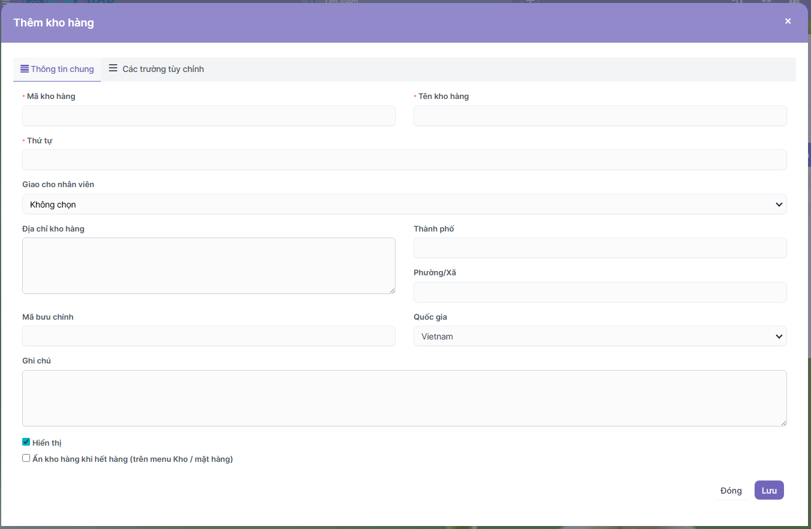Focus the Mã bưu chính field
811x529 pixels.
click(x=208, y=336)
